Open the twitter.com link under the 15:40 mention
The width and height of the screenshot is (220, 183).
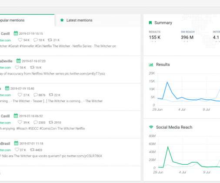tap(5, 95)
